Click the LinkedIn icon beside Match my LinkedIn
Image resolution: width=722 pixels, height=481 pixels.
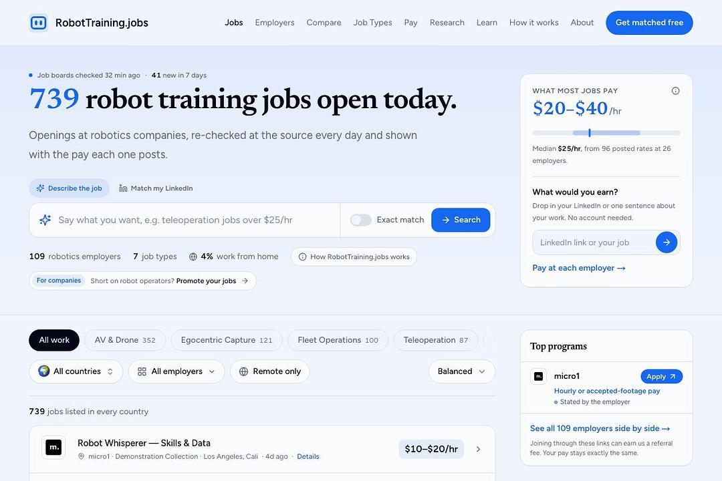[123, 188]
